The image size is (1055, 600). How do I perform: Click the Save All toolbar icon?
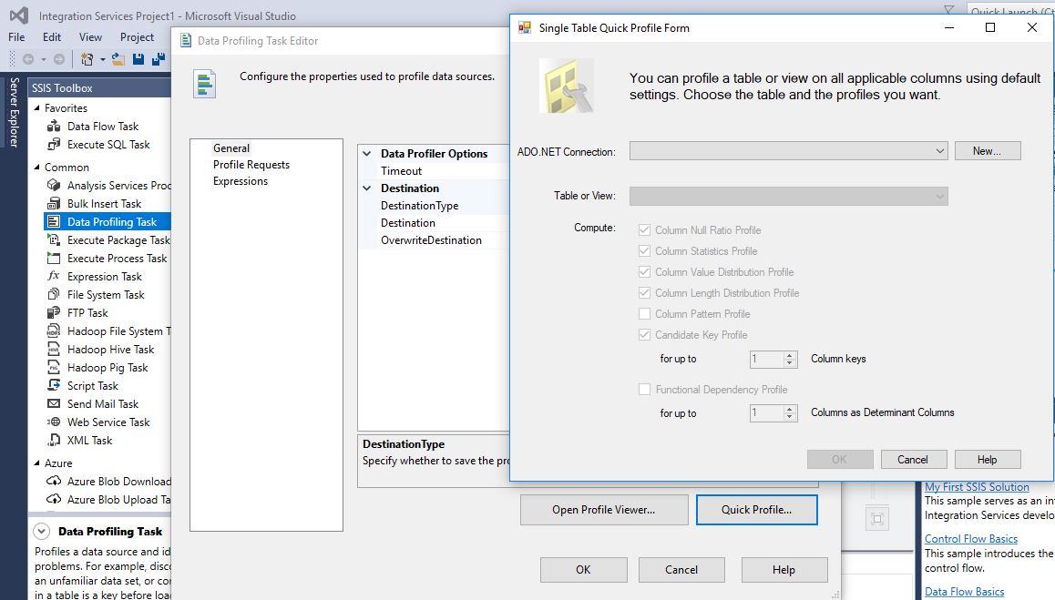(159, 59)
